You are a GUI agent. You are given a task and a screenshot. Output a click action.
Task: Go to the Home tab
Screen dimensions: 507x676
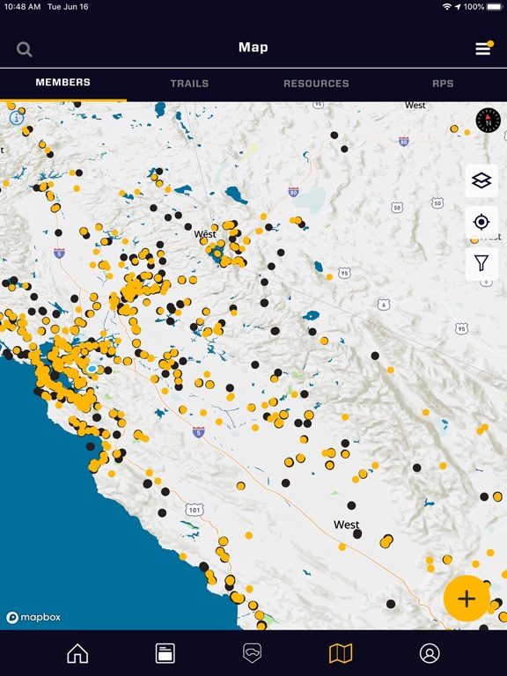point(77,653)
